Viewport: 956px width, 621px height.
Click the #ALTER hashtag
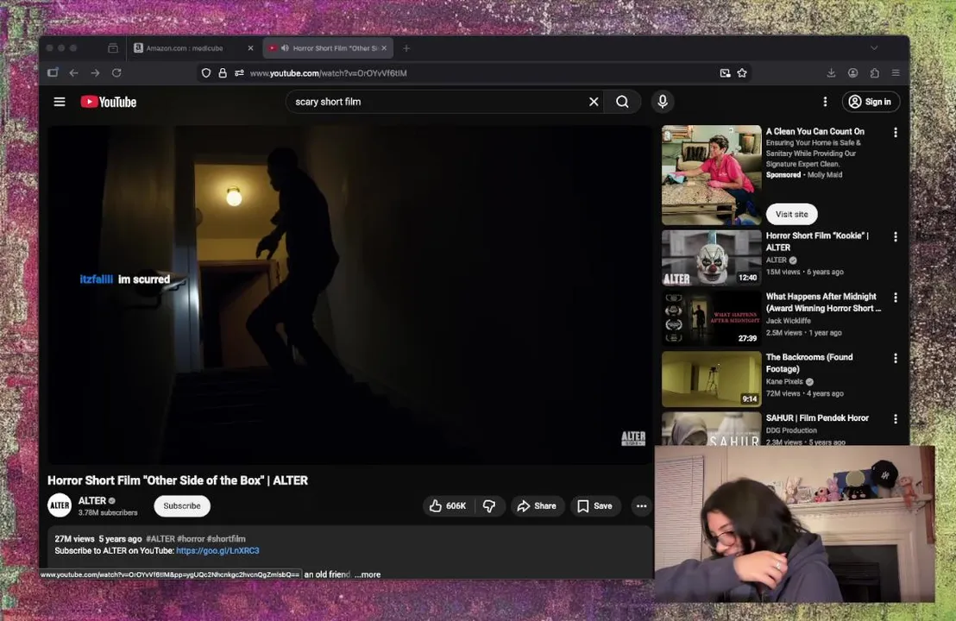click(160, 539)
